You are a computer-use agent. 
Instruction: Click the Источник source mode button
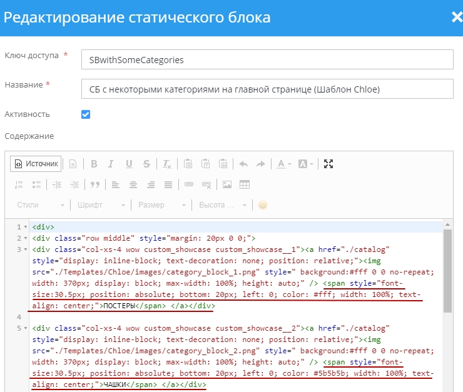pyautogui.click(x=36, y=164)
